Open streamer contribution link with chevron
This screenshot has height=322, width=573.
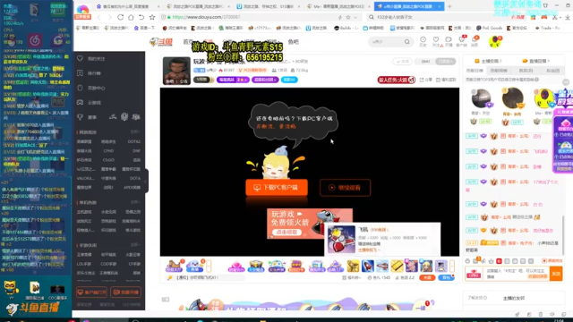pos(488,61)
